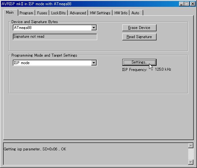The image size is (197, 168).
Task: Click the Signature not read field
Action: tap(55, 36)
